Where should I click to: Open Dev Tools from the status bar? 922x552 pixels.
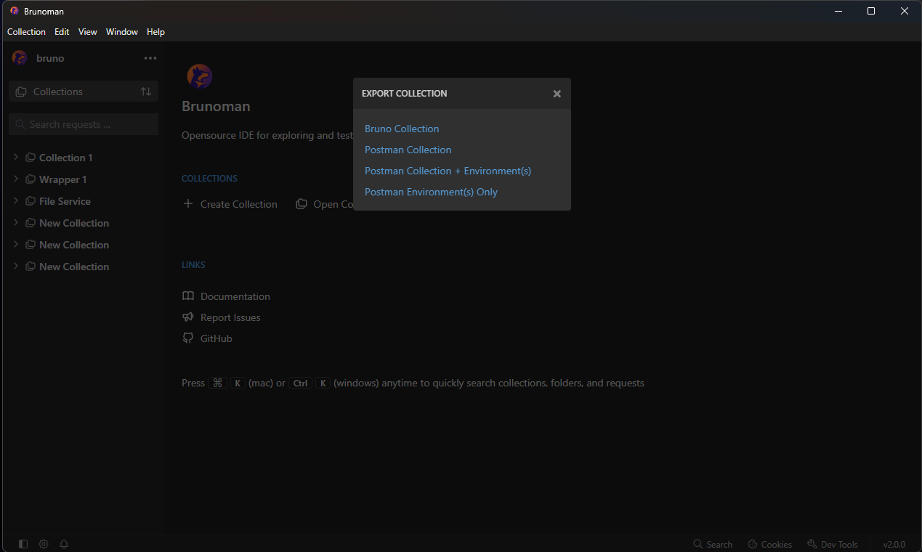coord(833,543)
